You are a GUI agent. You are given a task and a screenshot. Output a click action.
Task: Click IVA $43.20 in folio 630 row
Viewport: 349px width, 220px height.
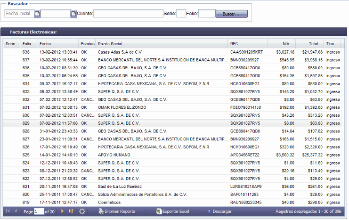[x=288, y=115]
